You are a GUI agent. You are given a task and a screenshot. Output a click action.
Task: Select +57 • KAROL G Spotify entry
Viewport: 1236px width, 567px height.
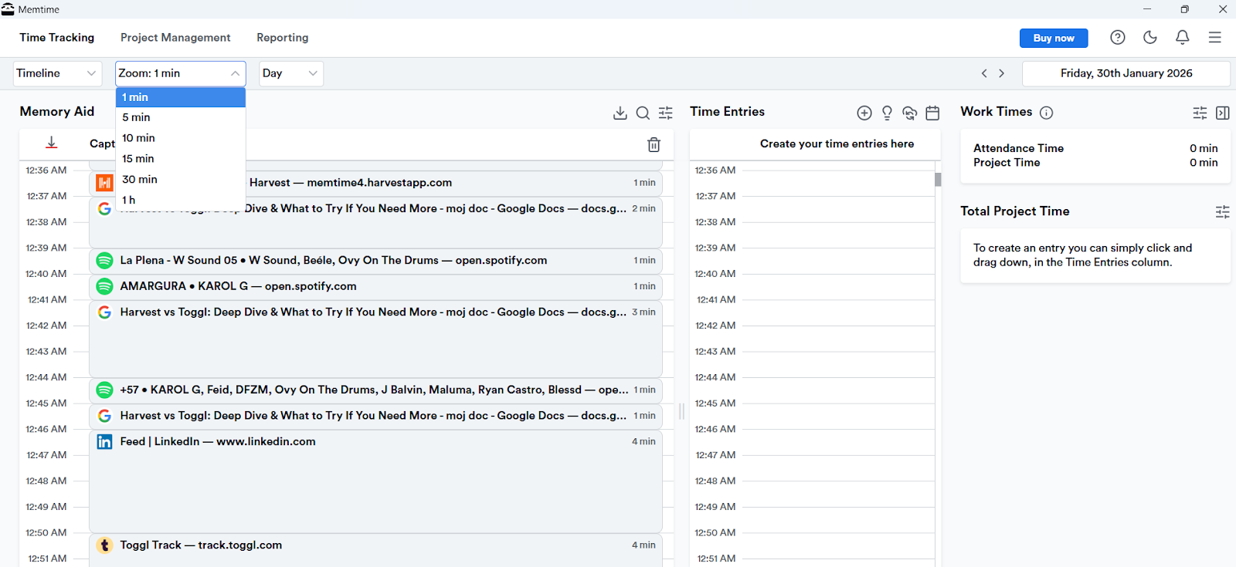click(x=375, y=390)
